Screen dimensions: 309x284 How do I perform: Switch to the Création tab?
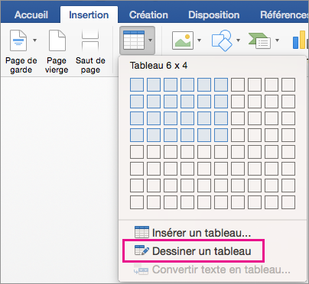[x=148, y=15]
